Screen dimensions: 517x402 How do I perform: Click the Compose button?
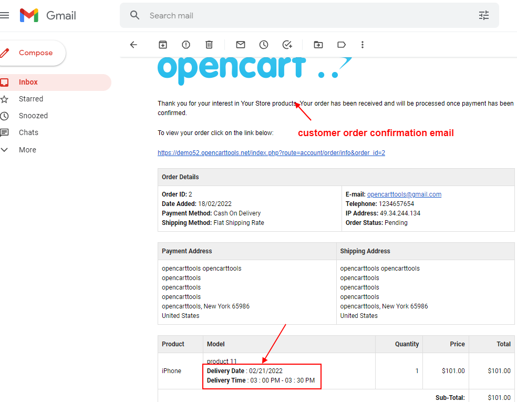[33, 53]
